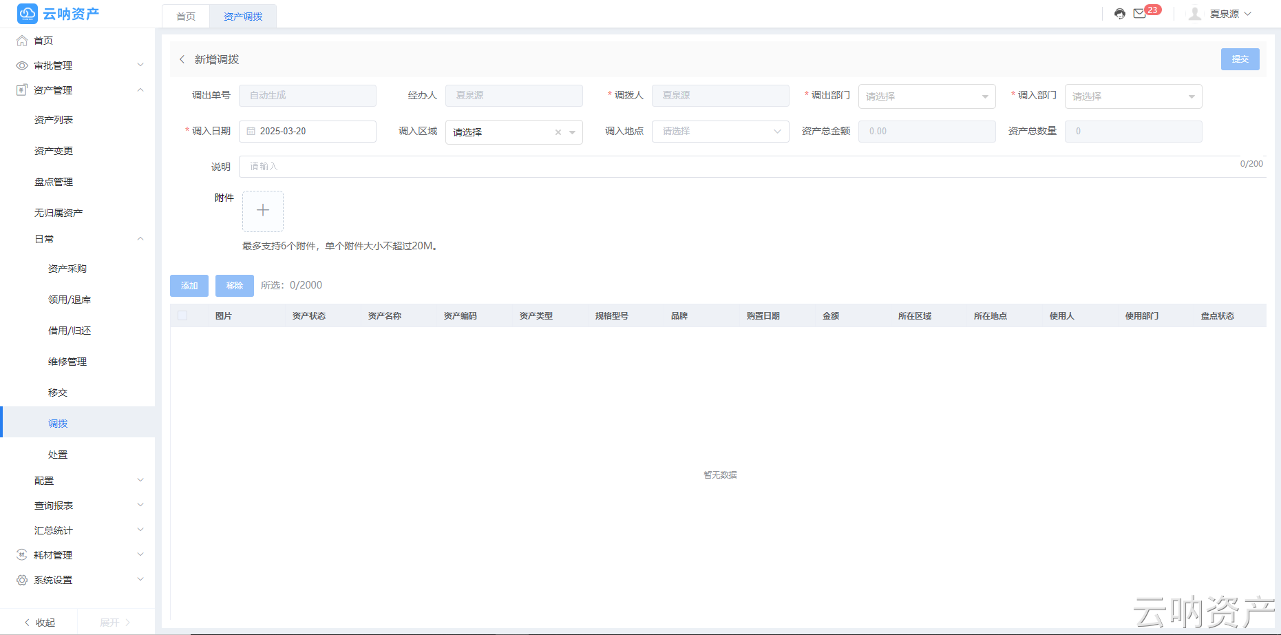Click the 调出单号 field

pyautogui.click(x=308, y=96)
